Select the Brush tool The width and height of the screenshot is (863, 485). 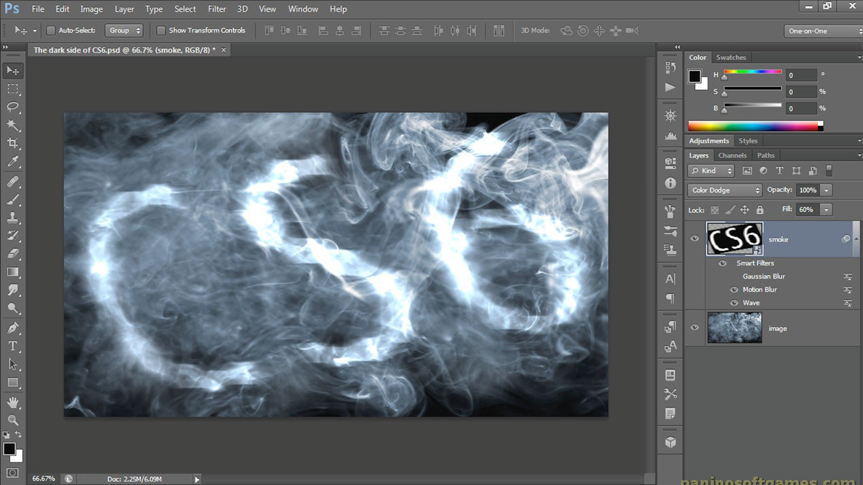click(x=13, y=200)
